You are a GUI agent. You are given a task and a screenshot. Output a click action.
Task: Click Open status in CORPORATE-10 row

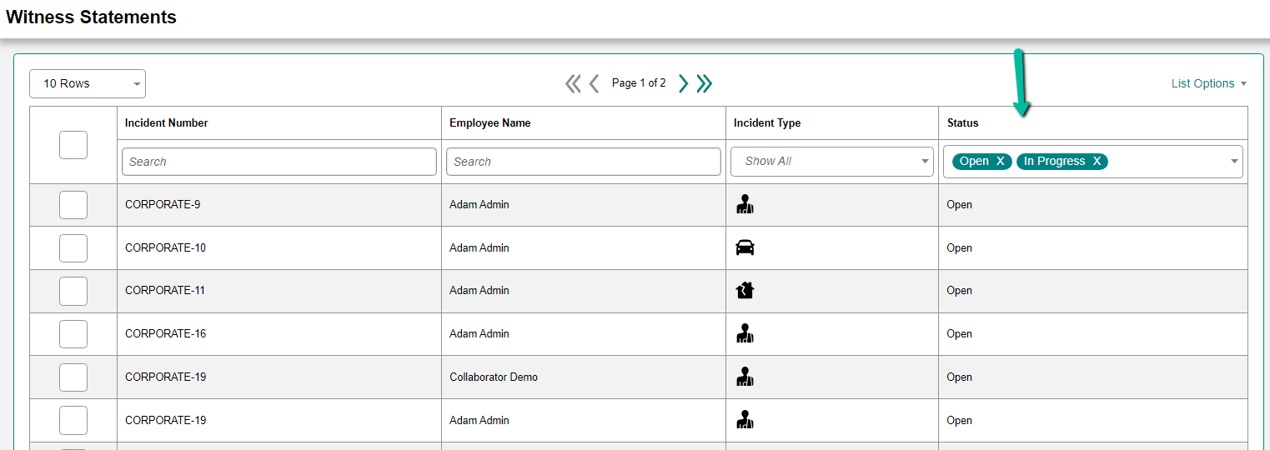coord(960,247)
